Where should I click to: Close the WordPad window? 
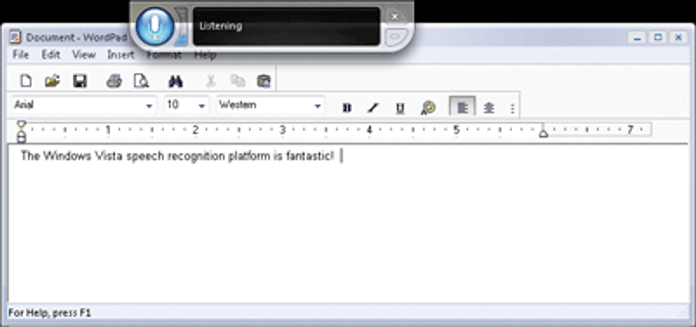coord(678,38)
